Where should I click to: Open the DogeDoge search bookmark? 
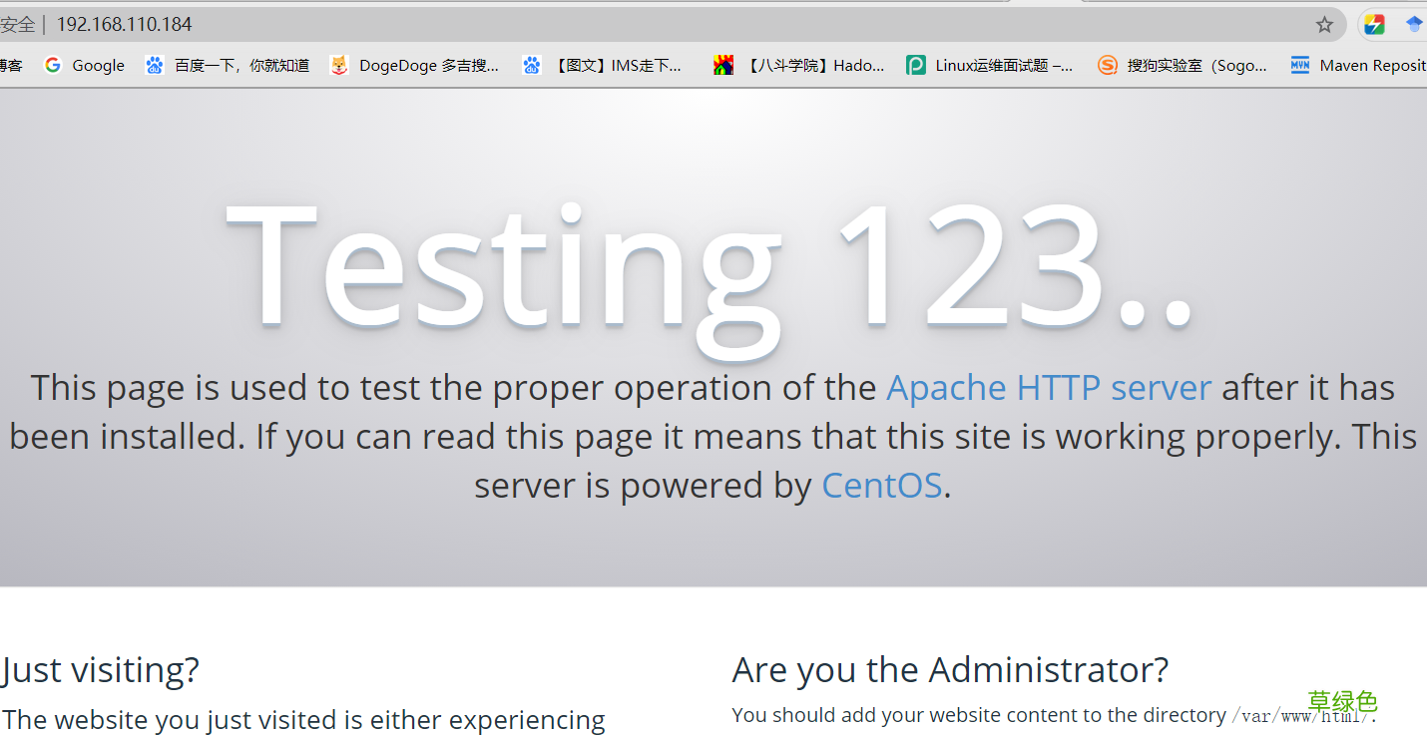tap(414, 65)
